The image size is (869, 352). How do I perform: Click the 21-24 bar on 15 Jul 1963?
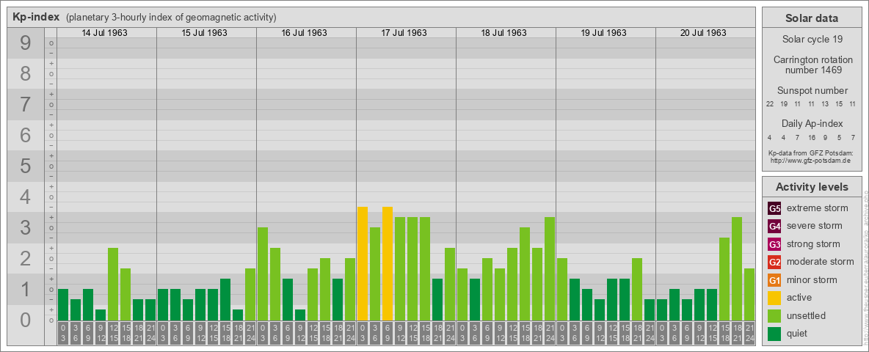point(250,295)
